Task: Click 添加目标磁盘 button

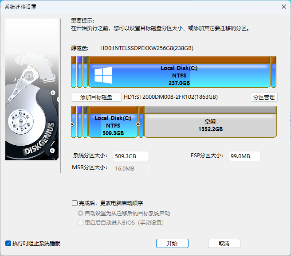Action: 96,97
